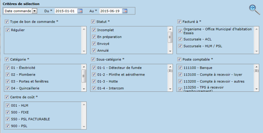Click the Catégorie list scrollbar thumb
This screenshot has height=133, width=263.
[x=84, y=76]
